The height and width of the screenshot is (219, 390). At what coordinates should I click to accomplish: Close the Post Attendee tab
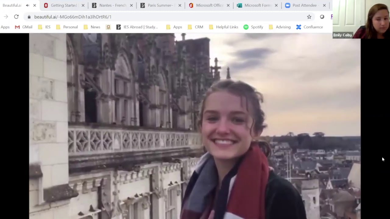pyautogui.click(x=324, y=5)
